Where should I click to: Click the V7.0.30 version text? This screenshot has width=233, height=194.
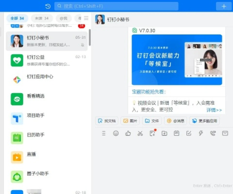click(x=147, y=31)
